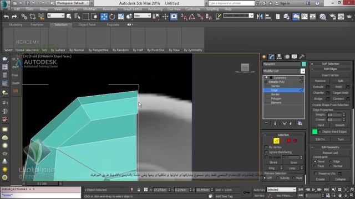The image size is (355, 199).
Task: Choose the Select and Move tool
Action: coord(104,17)
